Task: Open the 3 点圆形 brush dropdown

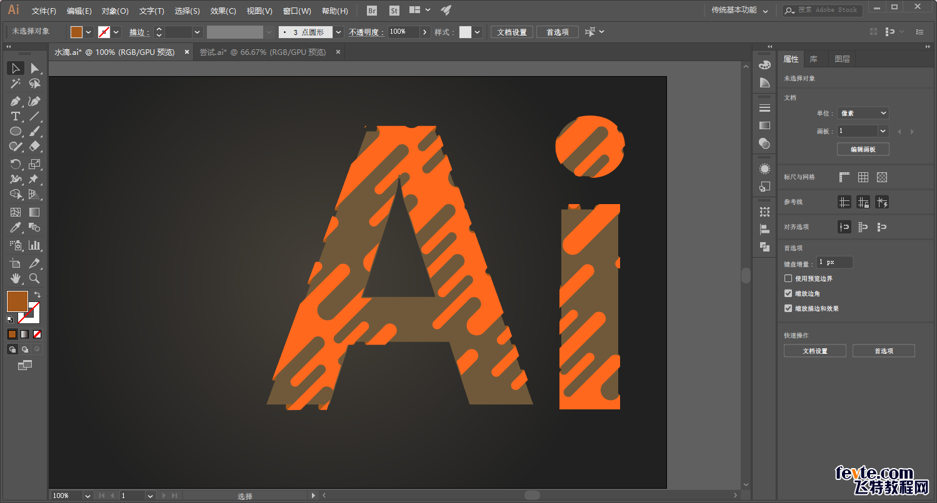Action: [338, 32]
